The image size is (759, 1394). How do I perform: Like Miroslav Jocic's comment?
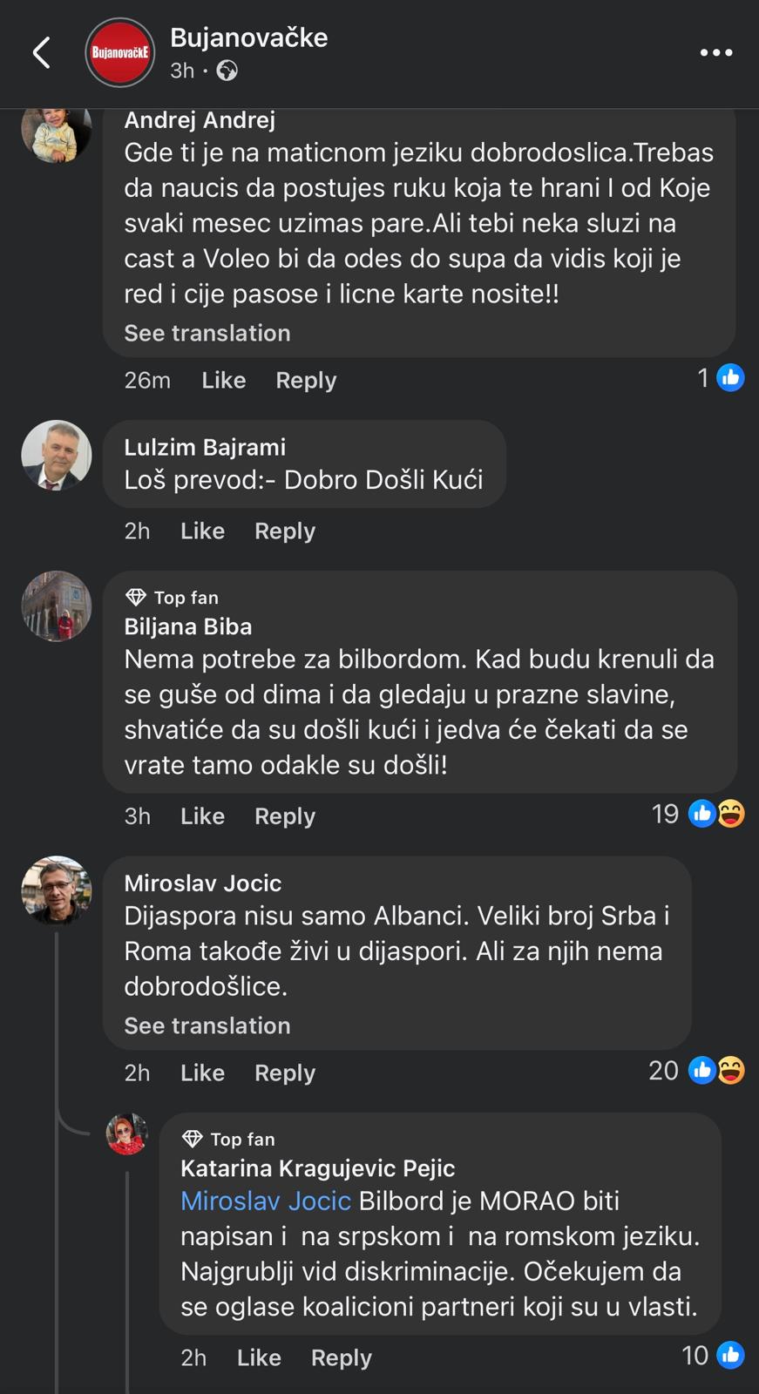202,1073
